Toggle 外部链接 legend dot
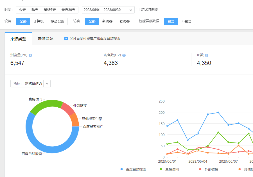Screen dimensions: 253x177 click(x=200, y=169)
